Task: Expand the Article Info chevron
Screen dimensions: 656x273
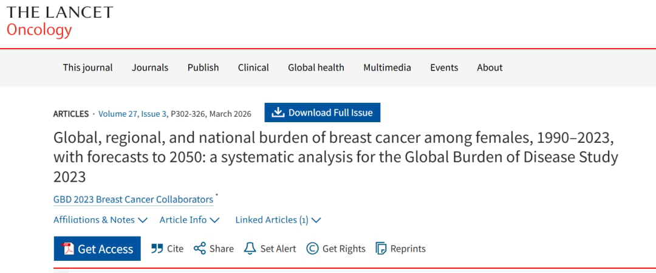Action: pos(214,220)
